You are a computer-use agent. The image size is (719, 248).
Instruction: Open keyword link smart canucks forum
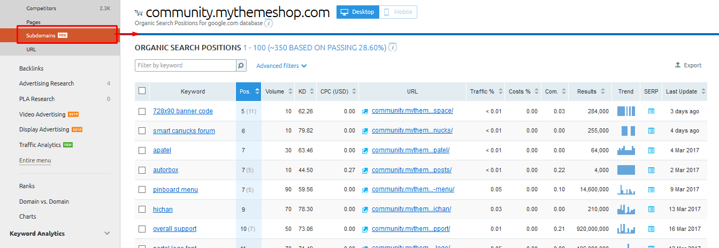[x=184, y=131]
